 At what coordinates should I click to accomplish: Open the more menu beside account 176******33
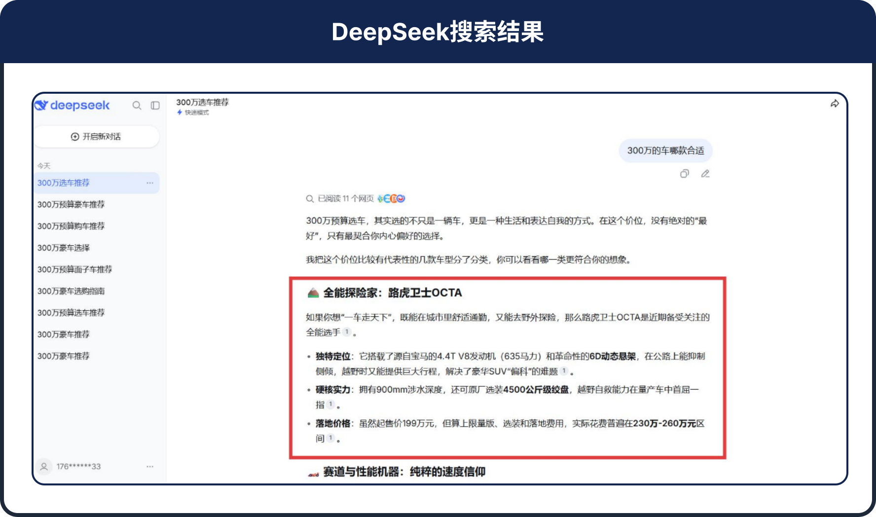pos(150,466)
